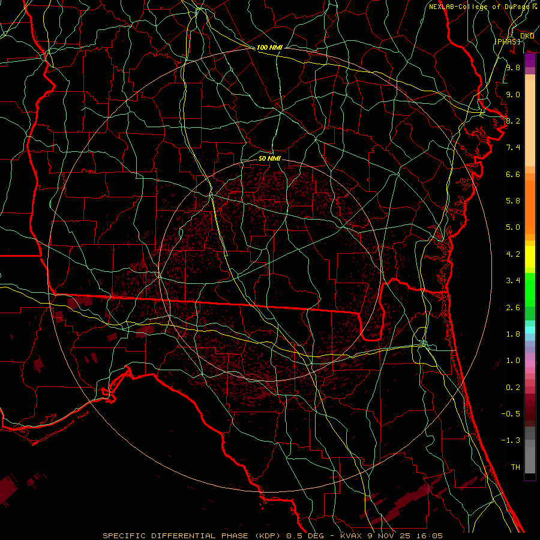The height and width of the screenshot is (540, 540).
Task: Click the NEXLAB-College of DuPage watermark text
Action: click(482, 7)
